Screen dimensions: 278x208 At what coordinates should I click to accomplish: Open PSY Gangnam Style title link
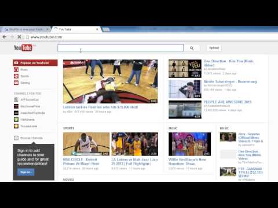[250, 172]
